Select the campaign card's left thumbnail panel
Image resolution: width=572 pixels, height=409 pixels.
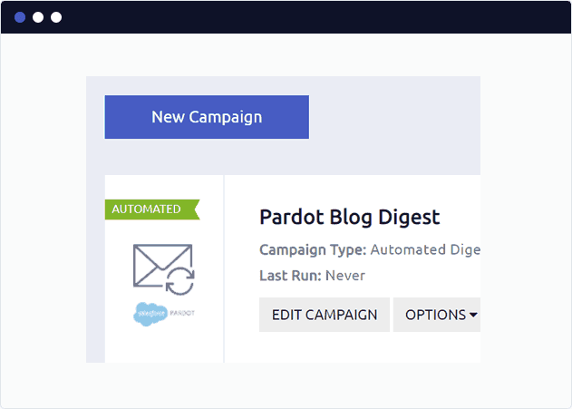click(164, 269)
